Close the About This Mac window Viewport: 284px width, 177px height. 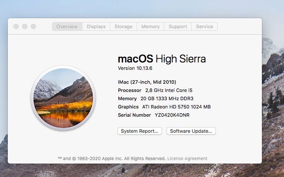(16, 26)
